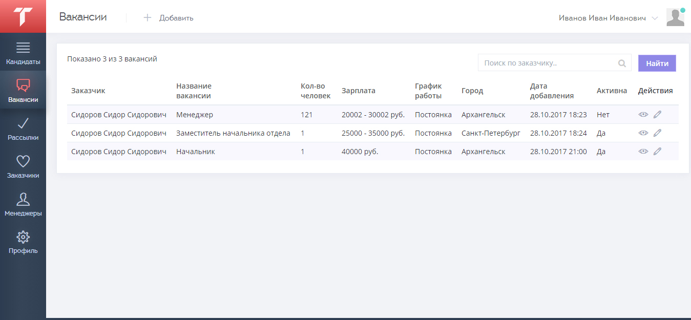Focus the Поиск по заказчику input field
Screen dimensions: 691x320
(548, 63)
